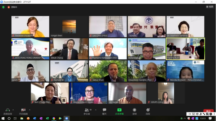Toggle the meeting recording button
The width and height of the screenshot is (216, 121).
click(134, 110)
